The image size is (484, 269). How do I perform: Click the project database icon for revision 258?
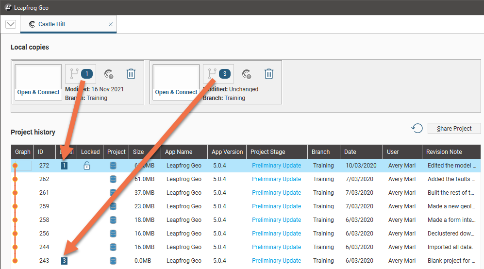pyautogui.click(x=113, y=220)
